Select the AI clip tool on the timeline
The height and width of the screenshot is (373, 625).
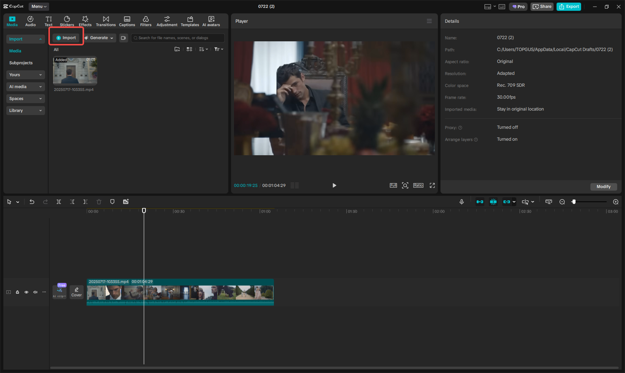coord(59,291)
